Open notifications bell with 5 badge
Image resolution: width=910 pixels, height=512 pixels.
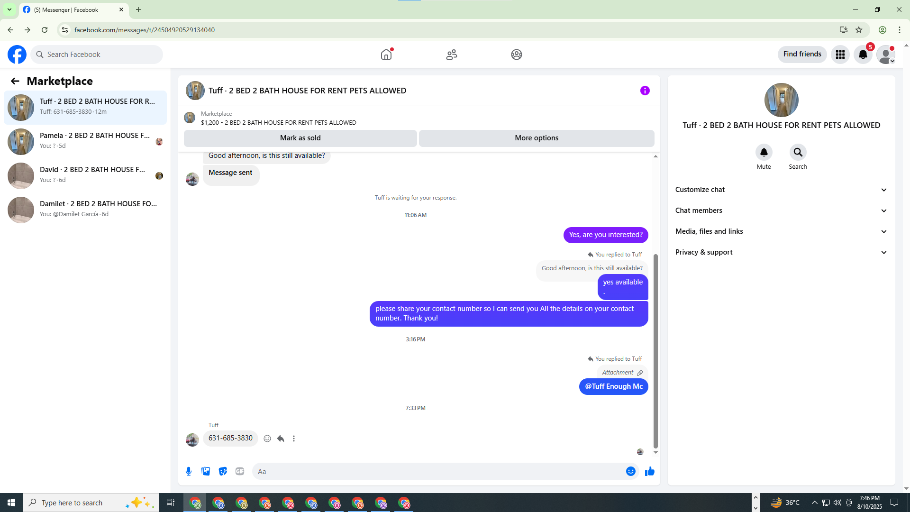point(863,55)
